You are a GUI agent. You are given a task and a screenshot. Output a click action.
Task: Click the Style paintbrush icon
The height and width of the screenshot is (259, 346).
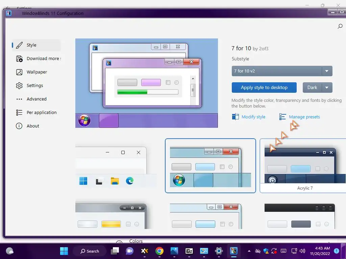point(19,45)
